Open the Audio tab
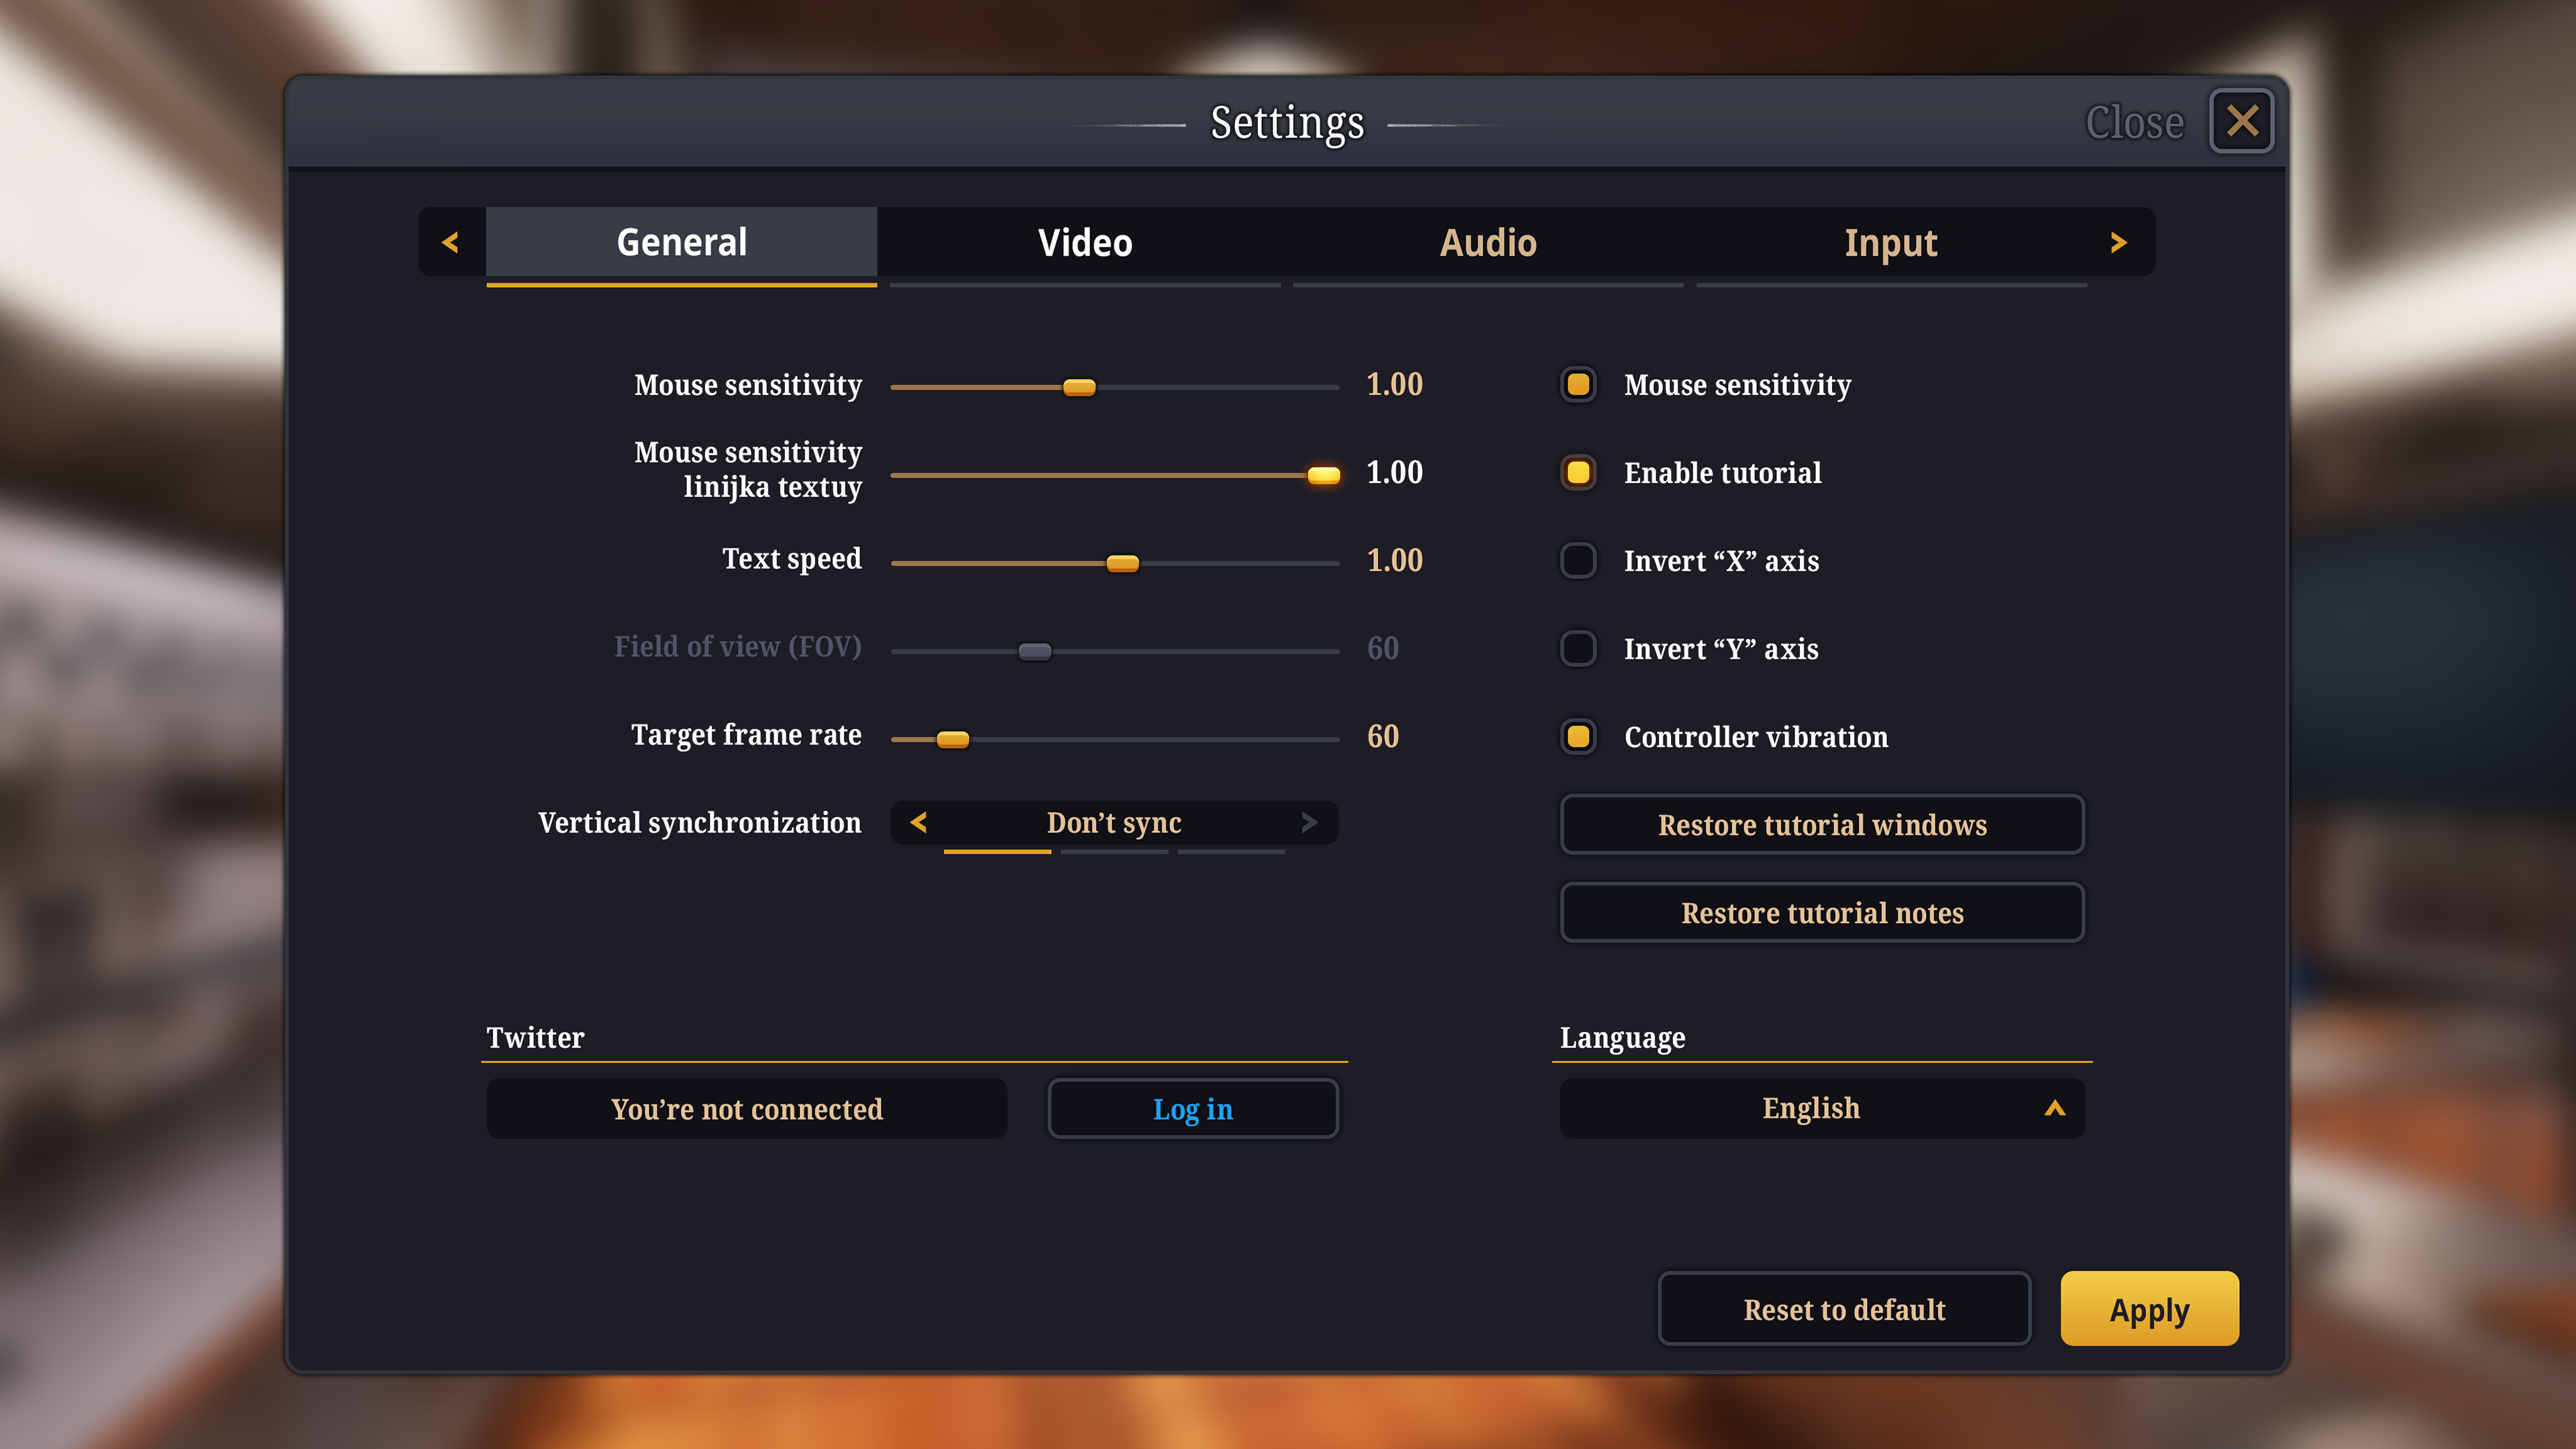This screenshot has width=2576, height=1449. click(1488, 242)
